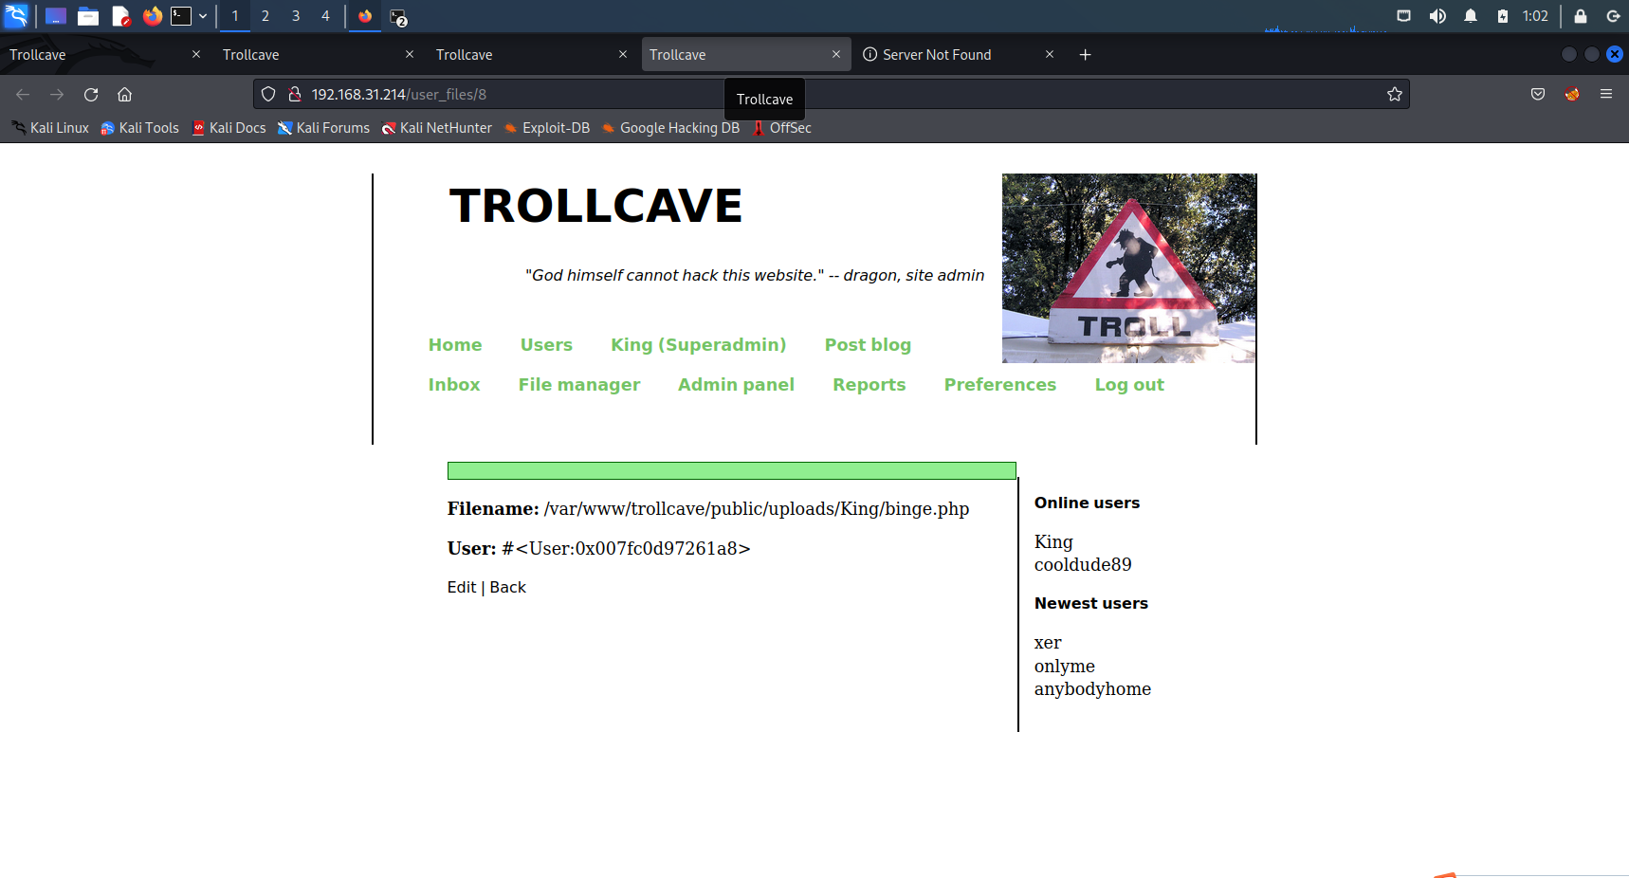1629x878 pixels.
Task: Open Kali Docs bookmark
Action: 229,128
